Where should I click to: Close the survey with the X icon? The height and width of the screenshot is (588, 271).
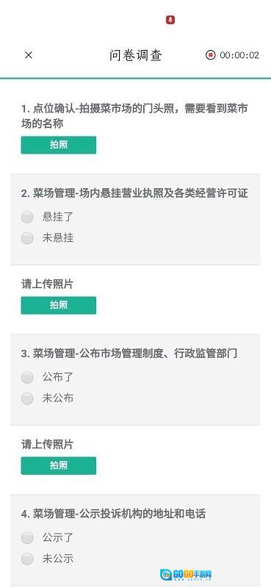tap(29, 55)
